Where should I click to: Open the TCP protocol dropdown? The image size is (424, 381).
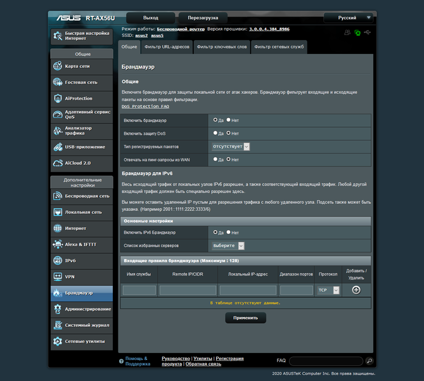(x=328, y=290)
